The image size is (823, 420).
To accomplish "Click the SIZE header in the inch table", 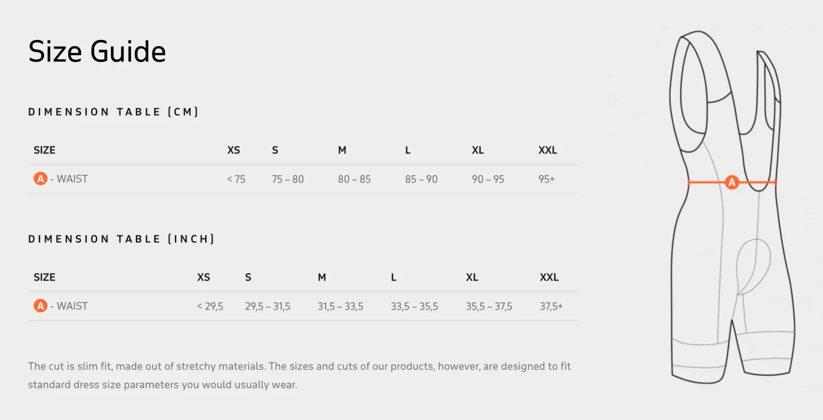I will (44, 277).
